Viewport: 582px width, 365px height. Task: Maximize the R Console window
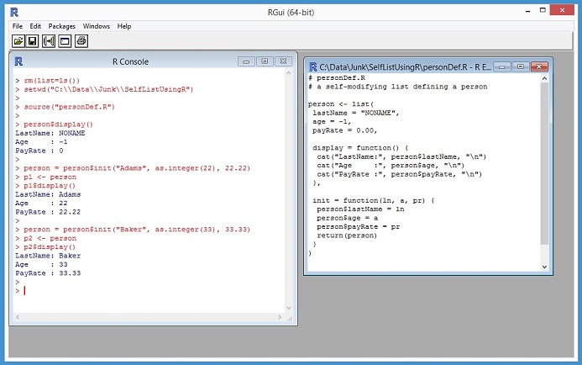(264, 61)
